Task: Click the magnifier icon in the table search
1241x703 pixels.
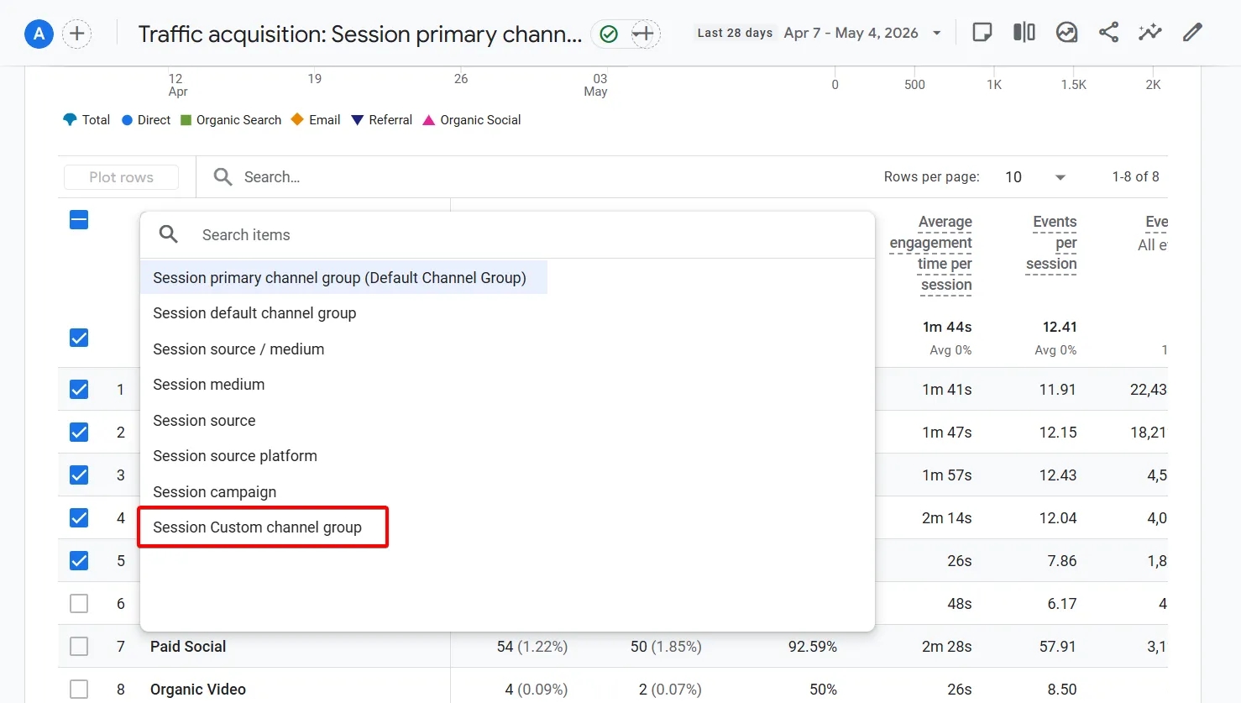Action: [223, 176]
